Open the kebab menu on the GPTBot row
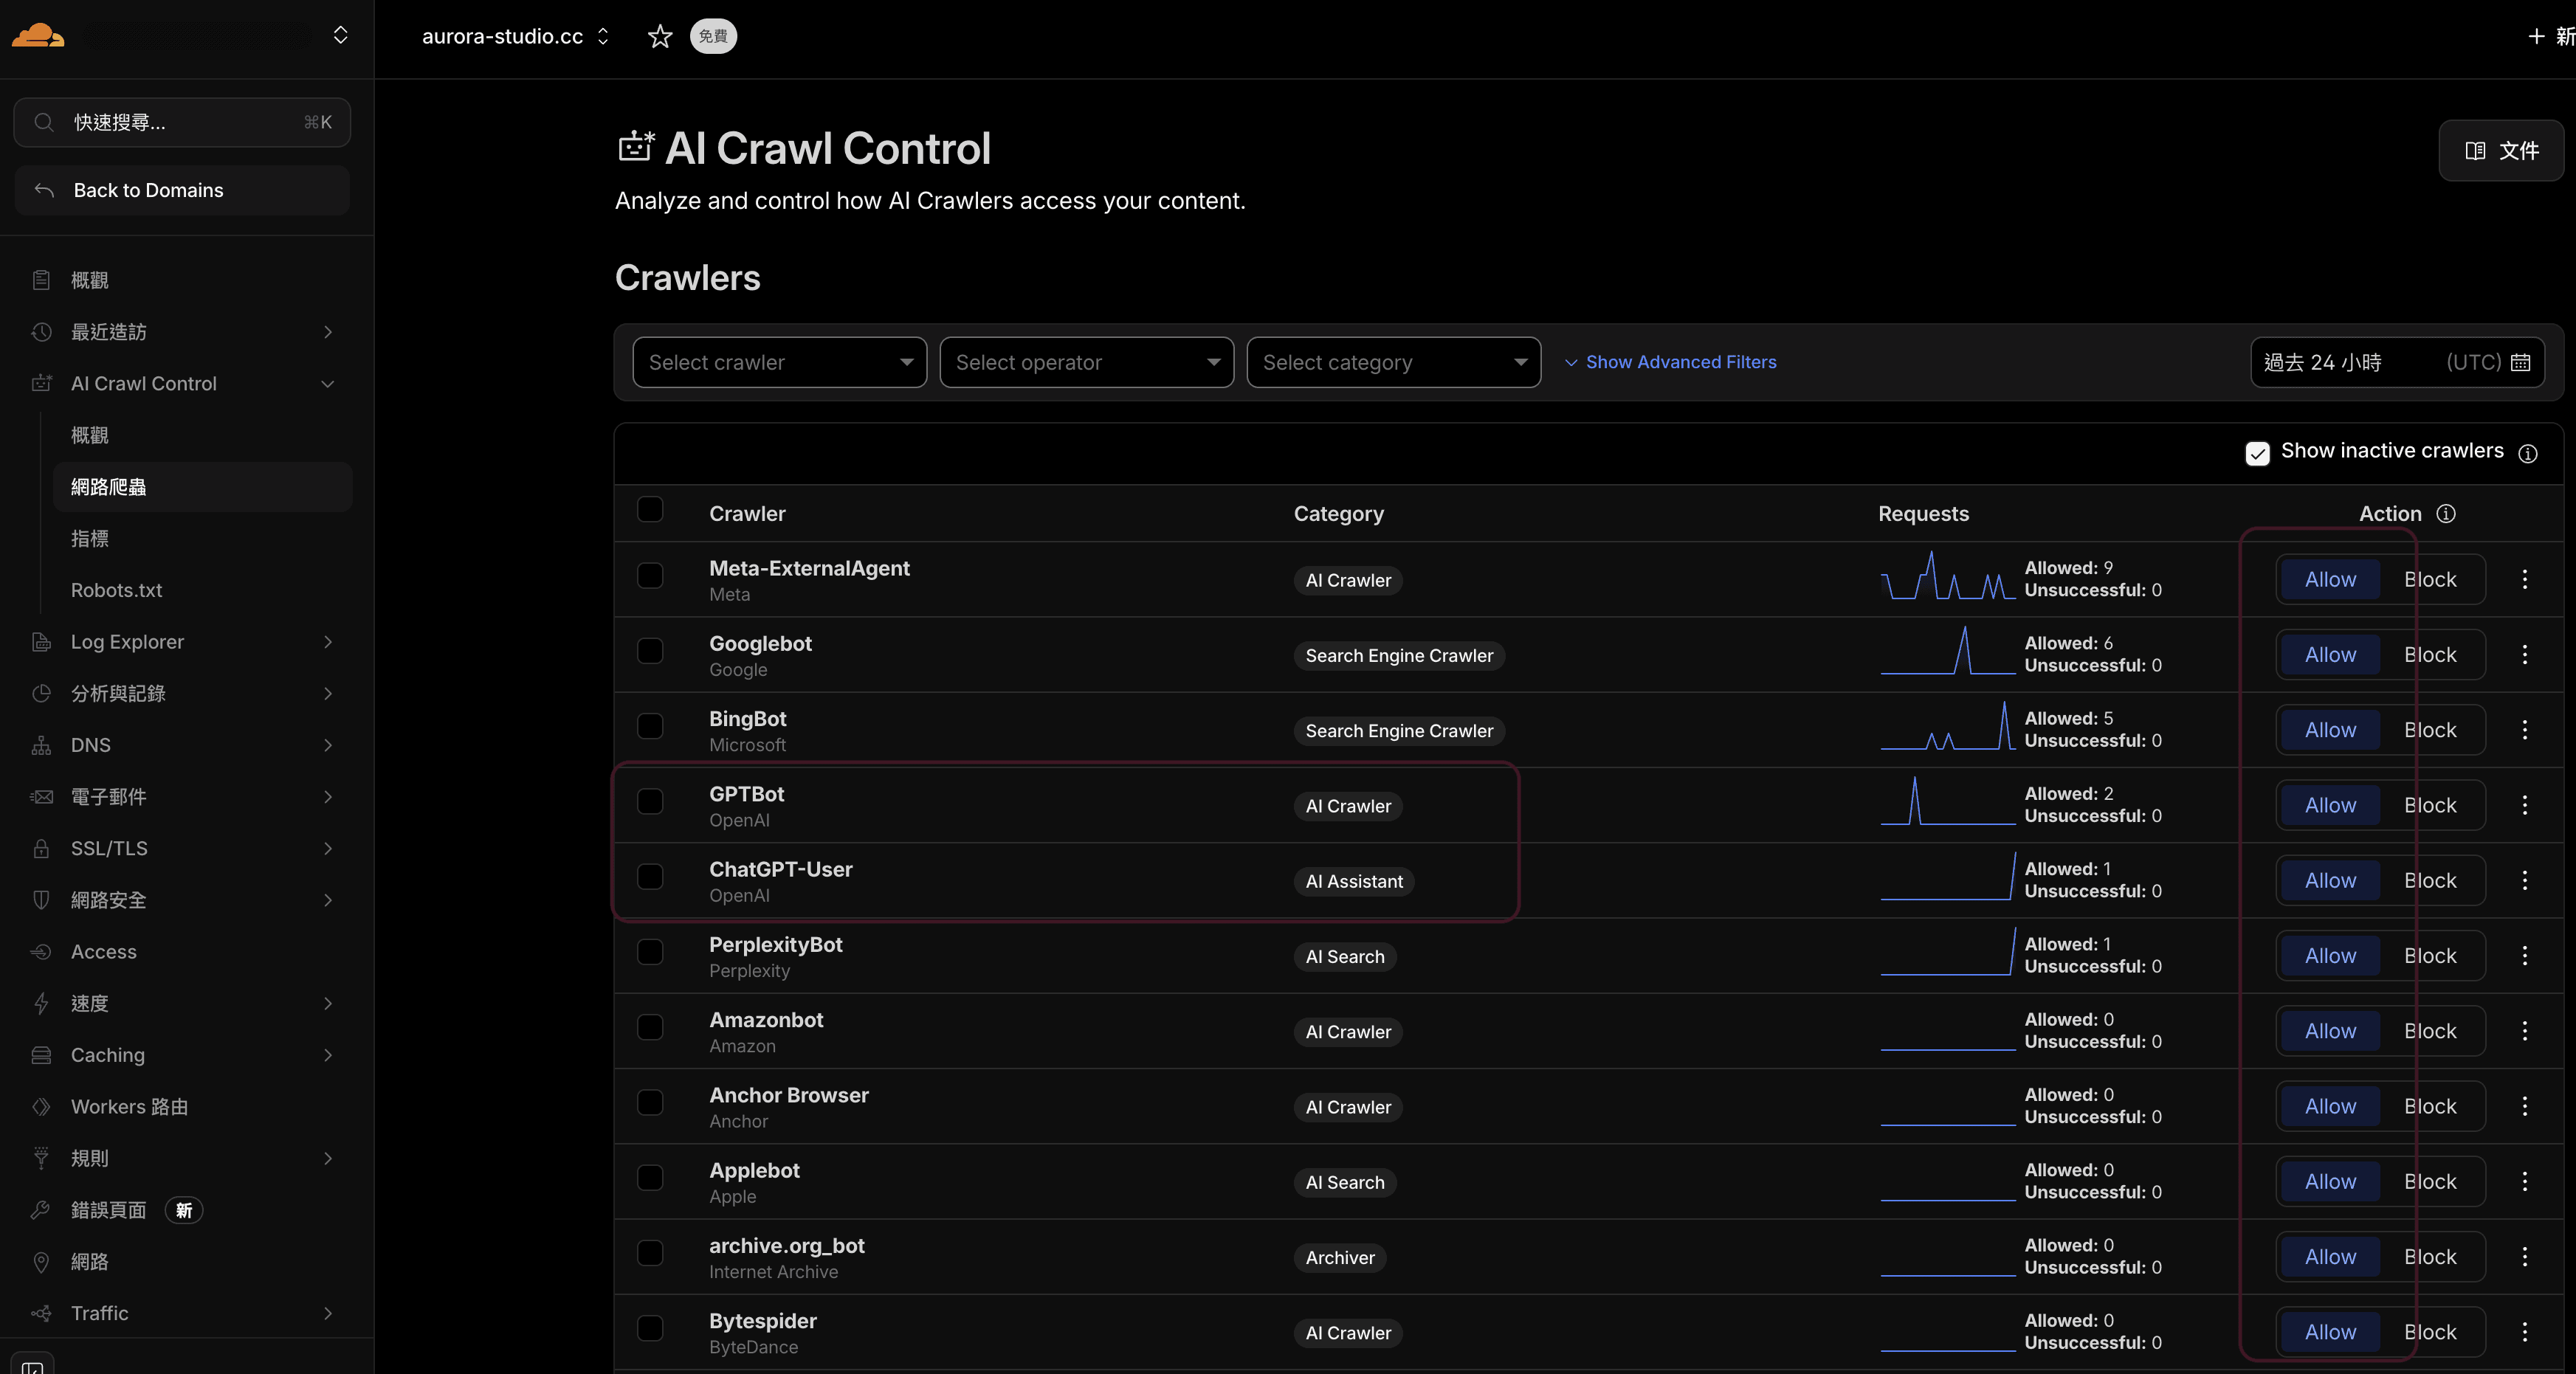The width and height of the screenshot is (2576, 1374). 2525,806
